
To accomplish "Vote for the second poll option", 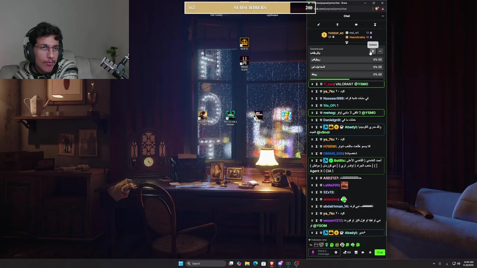I will pyautogui.click(x=347, y=67).
